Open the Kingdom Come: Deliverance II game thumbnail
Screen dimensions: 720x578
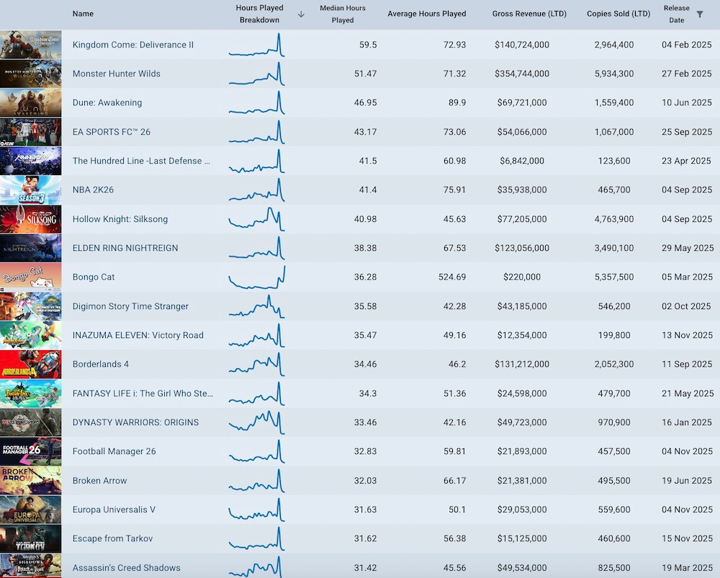[x=31, y=45]
